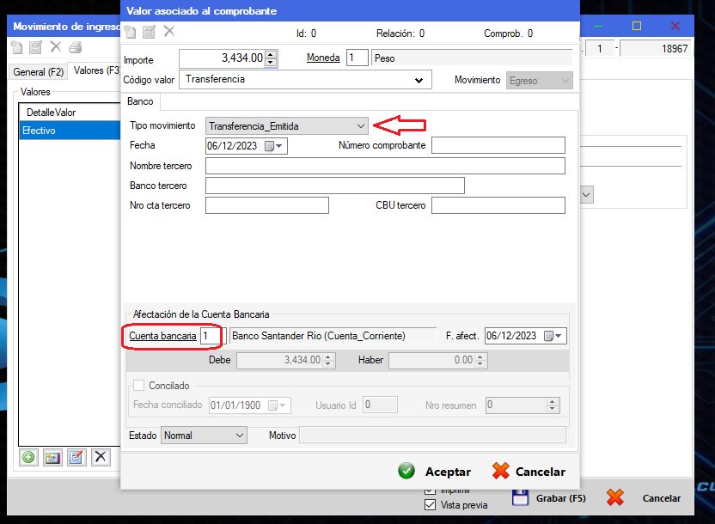The height and width of the screenshot is (524, 715).
Task: Click the Debe amount stepper
Action: click(328, 360)
